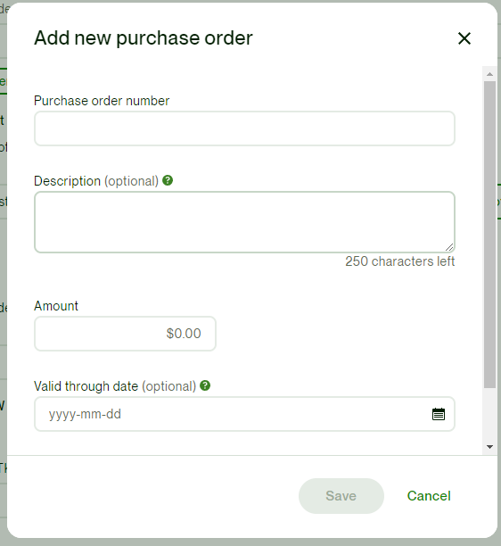Click the "Amount" field label
501x546 pixels.
tap(56, 306)
